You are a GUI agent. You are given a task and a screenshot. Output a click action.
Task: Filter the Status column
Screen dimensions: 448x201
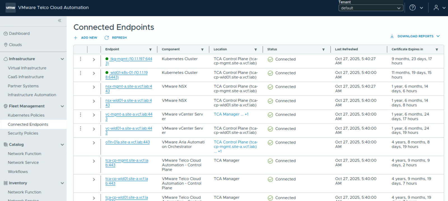(x=323, y=49)
